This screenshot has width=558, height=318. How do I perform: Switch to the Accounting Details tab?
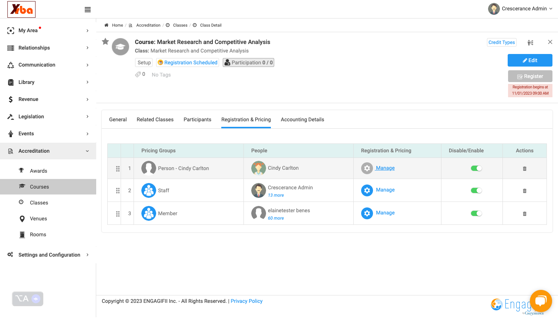pyautogui.click(x=302, y=119)
